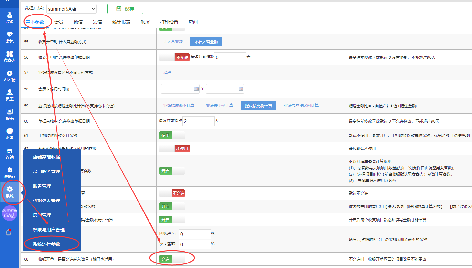Click row number 59 cell

(x=28, y=106)
